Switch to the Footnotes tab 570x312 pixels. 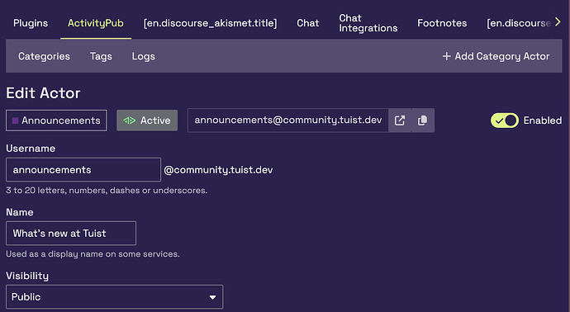(x=442, y=23)
